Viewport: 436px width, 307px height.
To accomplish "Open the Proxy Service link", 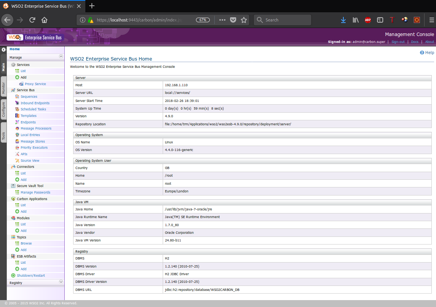I will pos(35,84).
